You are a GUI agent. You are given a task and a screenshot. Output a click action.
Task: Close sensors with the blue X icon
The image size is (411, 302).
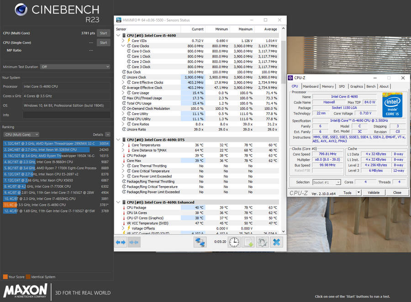277,242
